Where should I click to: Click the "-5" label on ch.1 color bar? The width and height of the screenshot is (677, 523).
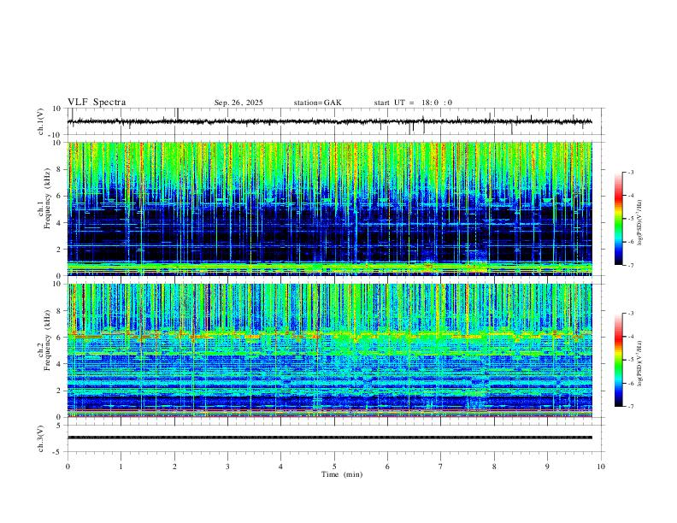(631, 219)
